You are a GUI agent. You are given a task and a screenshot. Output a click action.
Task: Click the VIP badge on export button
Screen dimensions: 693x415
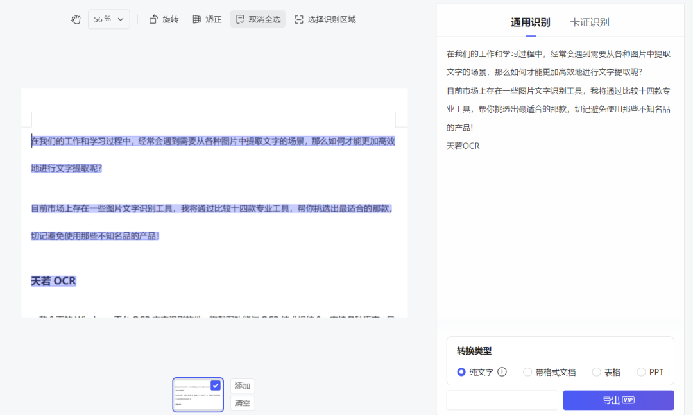[628, 400]
